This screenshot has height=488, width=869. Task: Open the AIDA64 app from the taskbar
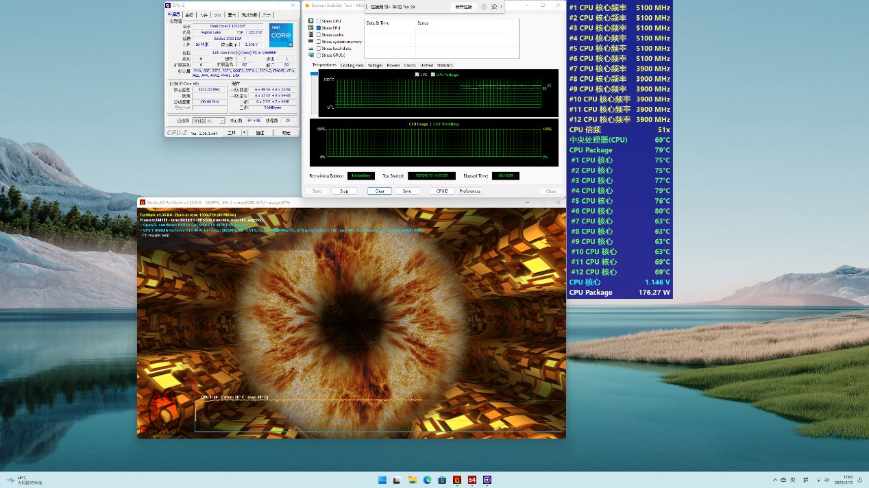pos(472,480)
